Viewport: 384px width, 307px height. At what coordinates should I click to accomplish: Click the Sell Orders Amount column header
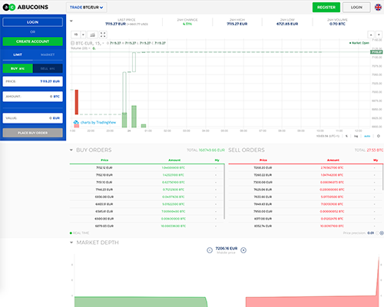333,160
